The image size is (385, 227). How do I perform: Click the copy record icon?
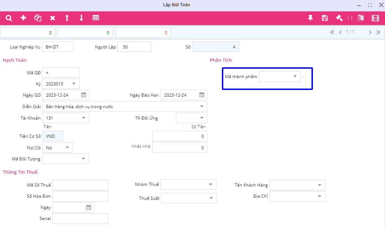coord(38,18)
